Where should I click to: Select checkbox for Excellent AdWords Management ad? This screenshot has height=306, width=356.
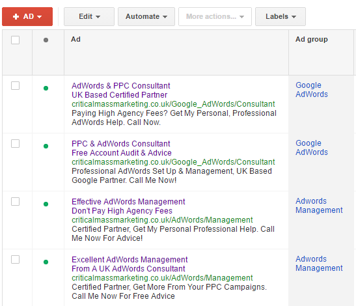15,259
